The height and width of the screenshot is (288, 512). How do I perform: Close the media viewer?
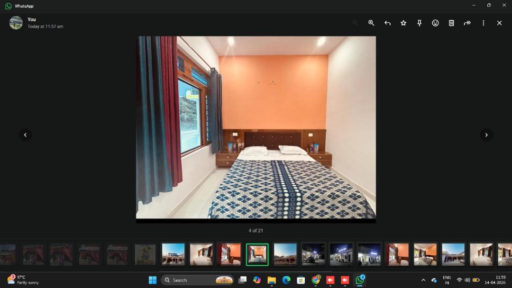[499, 23]
